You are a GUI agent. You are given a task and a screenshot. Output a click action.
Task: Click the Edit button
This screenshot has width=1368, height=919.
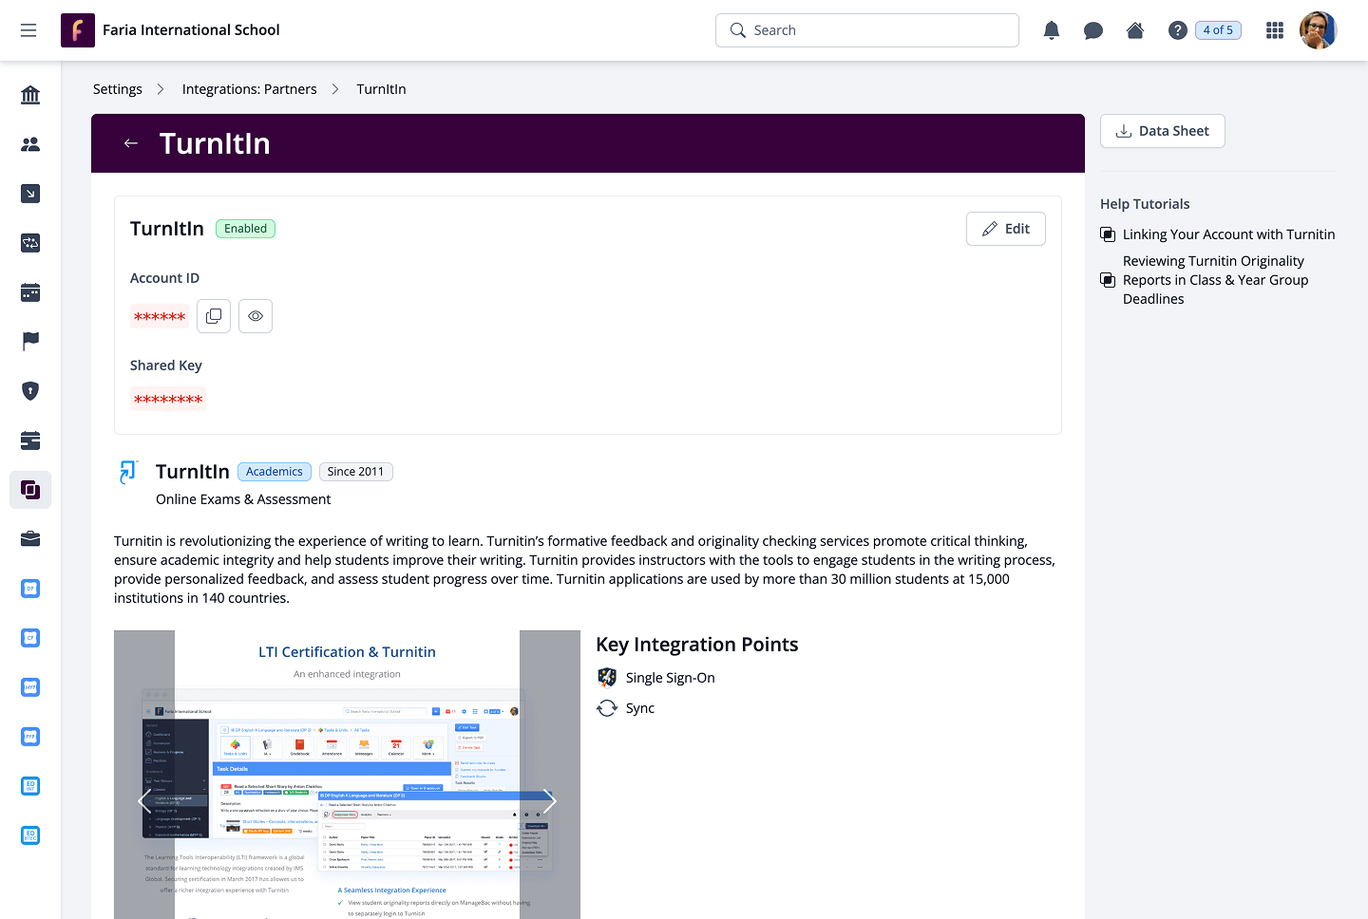(x=1005, y=229)
